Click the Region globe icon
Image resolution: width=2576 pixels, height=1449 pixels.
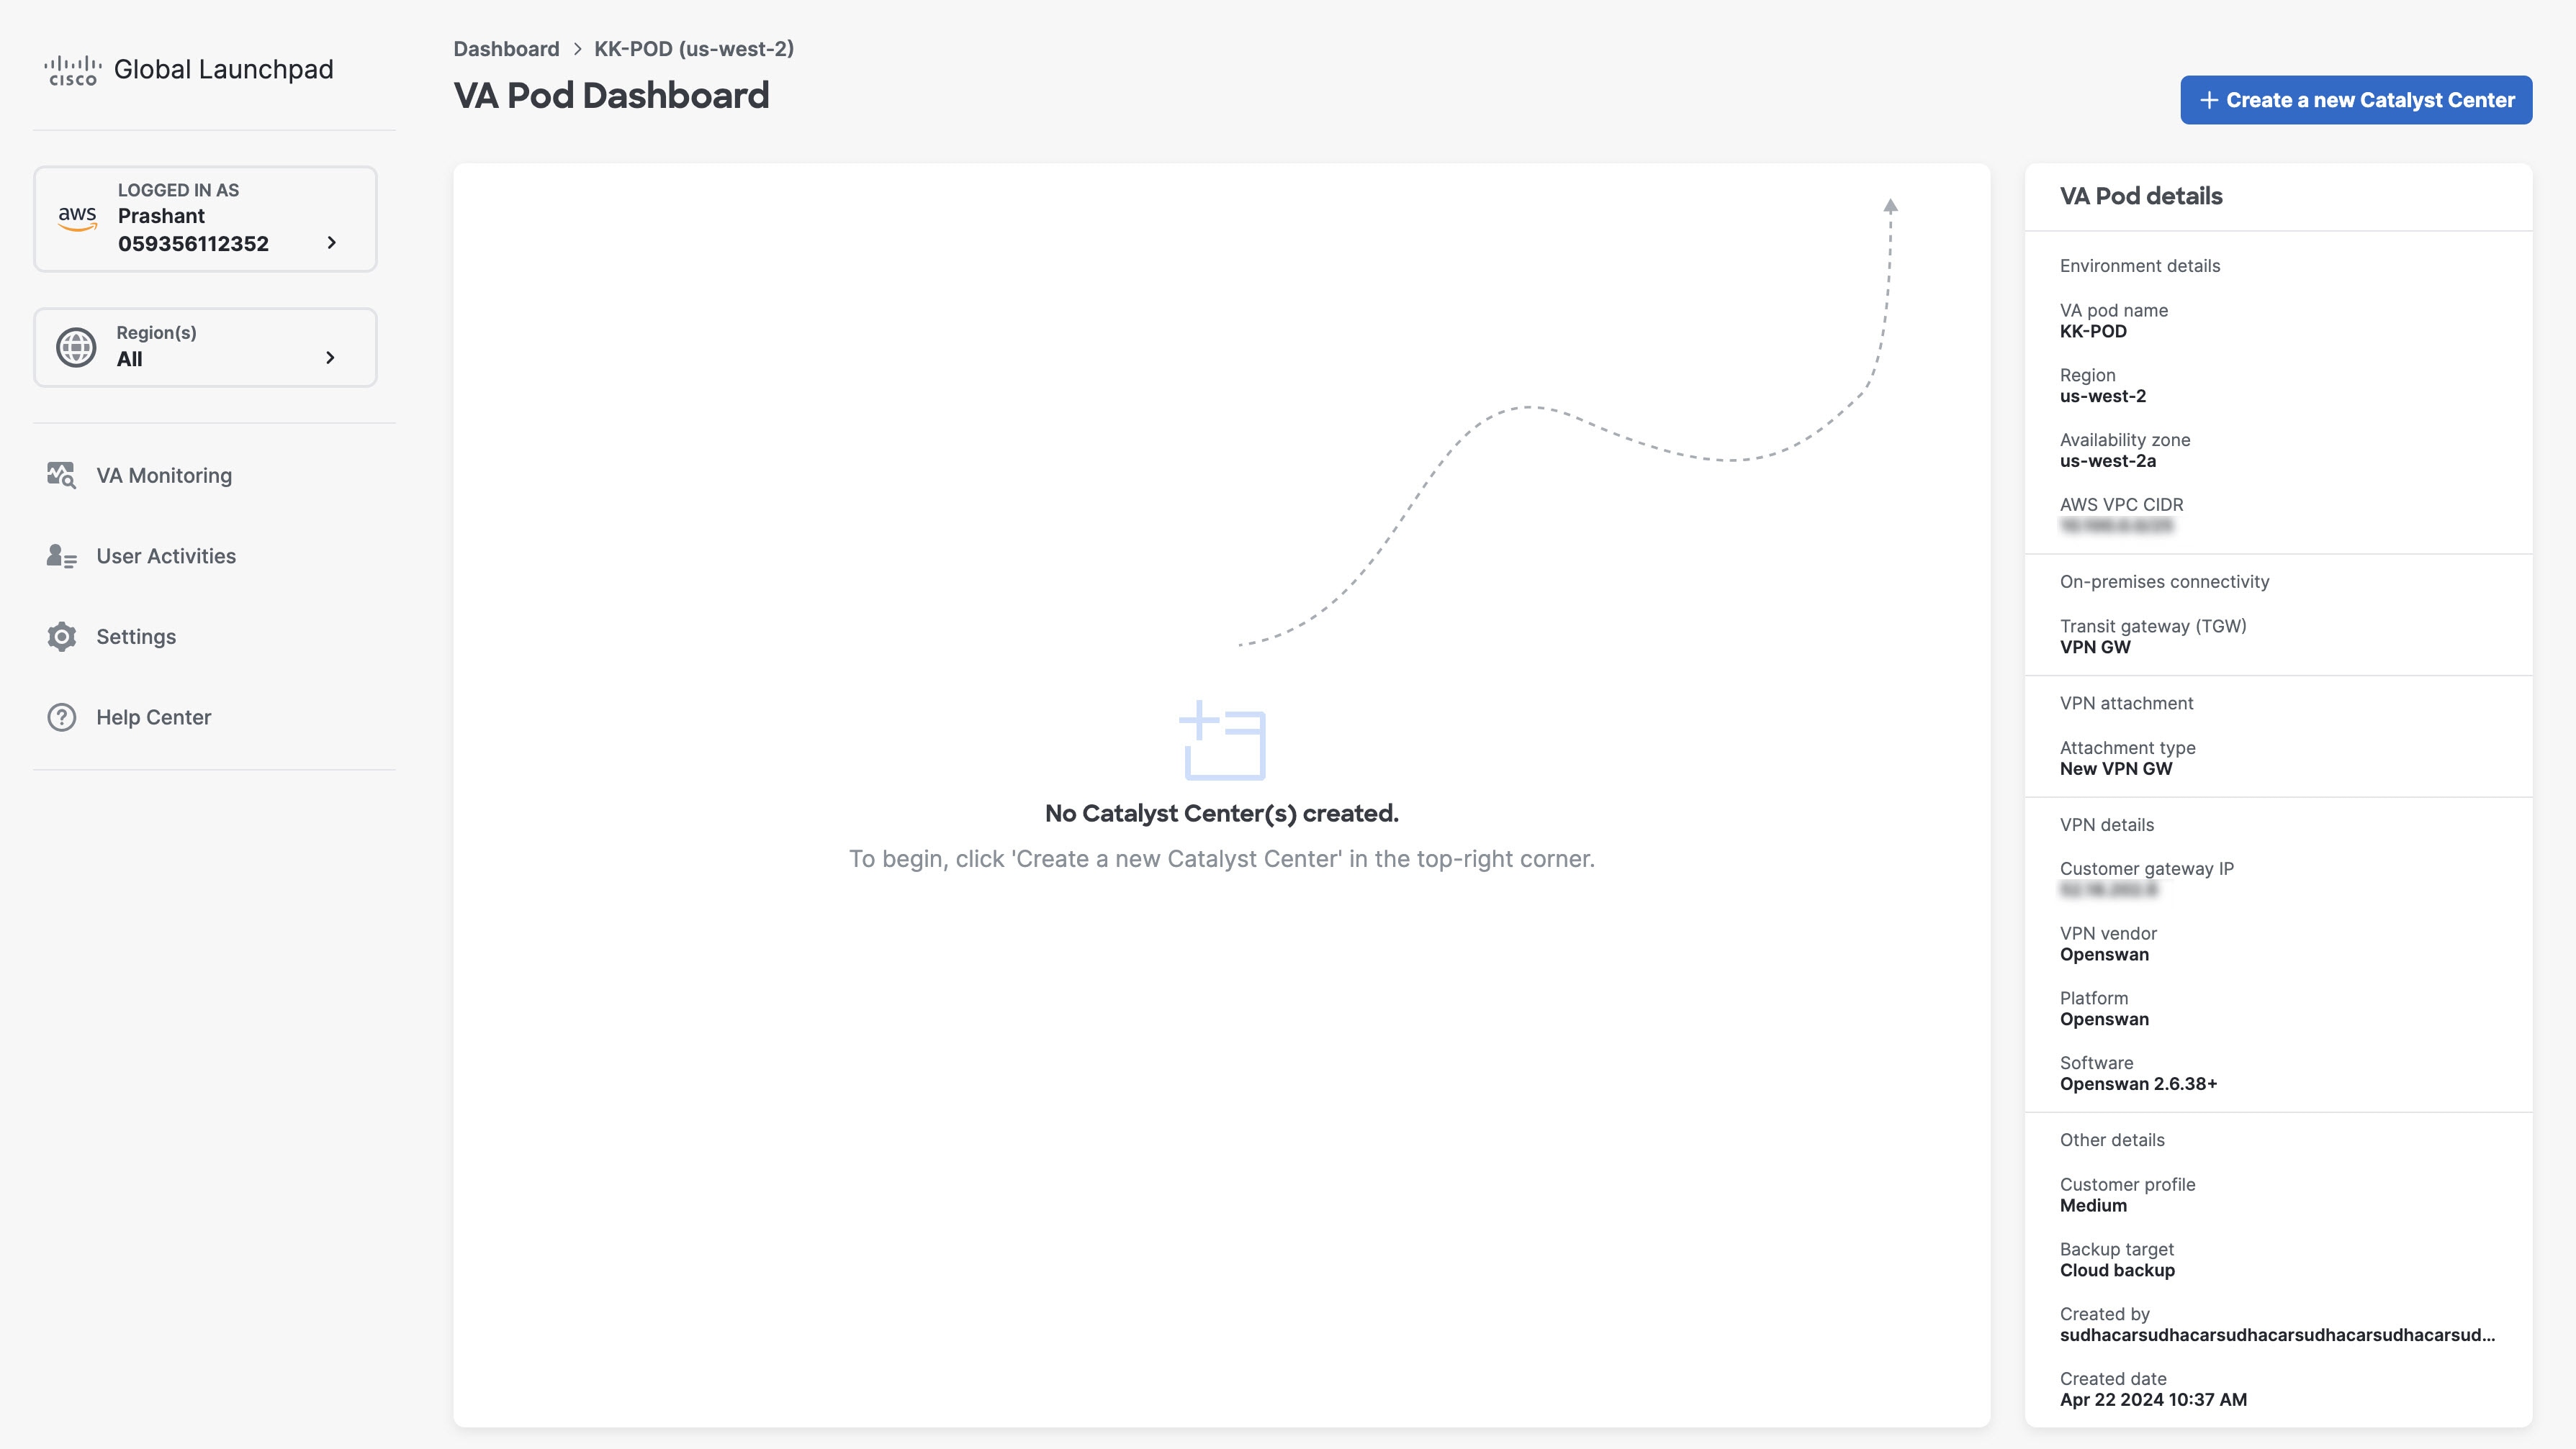point(76,347)
